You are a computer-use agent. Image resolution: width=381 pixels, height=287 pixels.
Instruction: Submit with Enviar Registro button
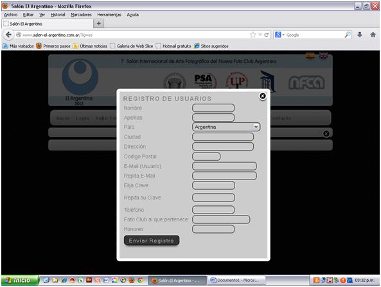tap(152, 241)
